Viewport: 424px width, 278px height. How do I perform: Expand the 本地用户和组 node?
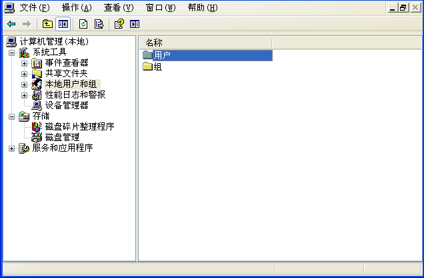(x=25, y=84)
